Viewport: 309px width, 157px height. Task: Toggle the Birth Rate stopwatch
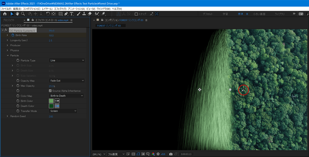pyautogui.click(x=13, y=35)
